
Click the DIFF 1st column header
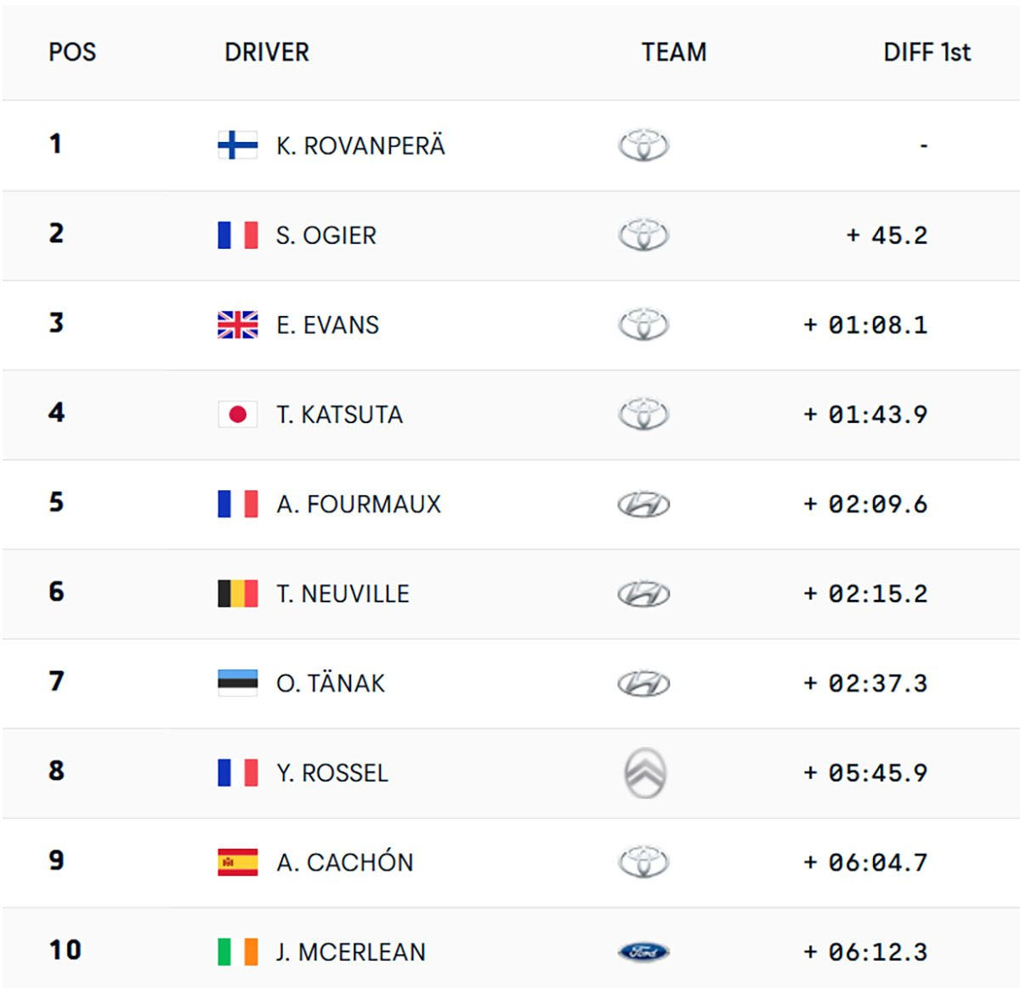[x=926, y=53]
